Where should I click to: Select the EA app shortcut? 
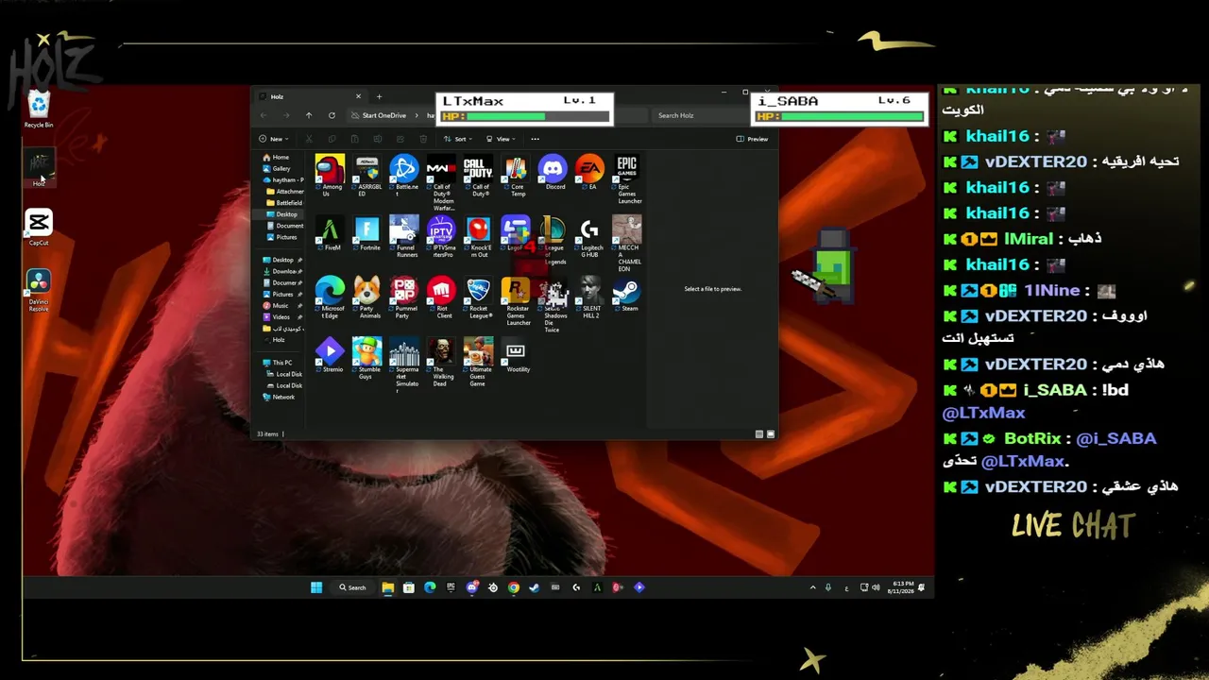[x=589, y=172]
